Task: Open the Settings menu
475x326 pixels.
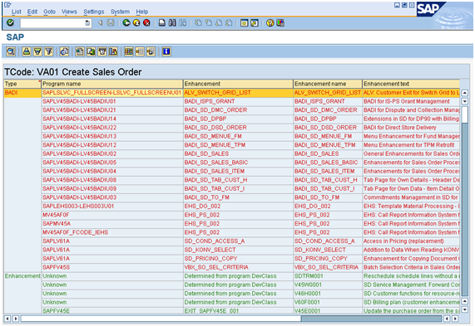Action: [x=94, y=12]
